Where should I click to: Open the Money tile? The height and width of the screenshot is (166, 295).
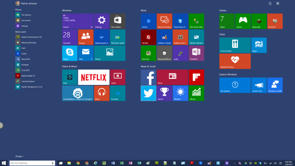(196, 93)
